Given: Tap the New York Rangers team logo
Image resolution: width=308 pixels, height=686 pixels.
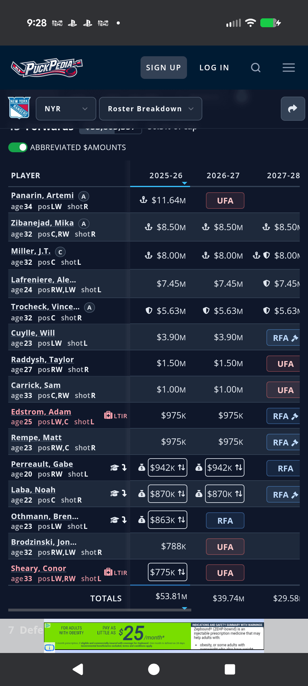Looking at the screenshot, I should (19, 108).
